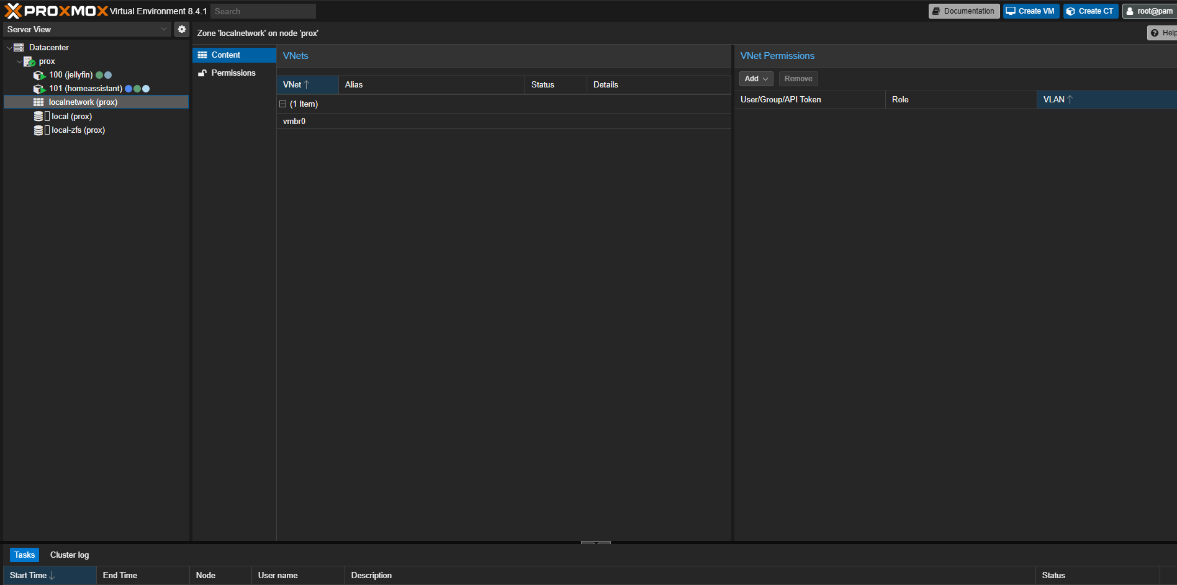Sort tasks by Description column
The image size is (1177, 585).
click(x=690, y=576)
